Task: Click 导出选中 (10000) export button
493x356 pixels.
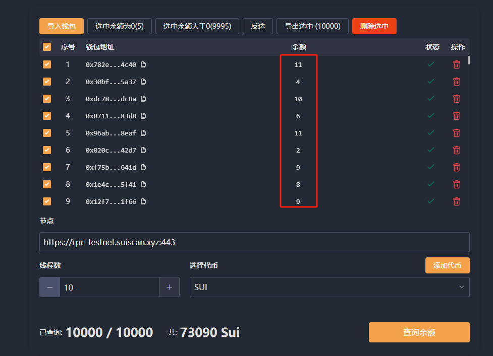Action: 312,26
